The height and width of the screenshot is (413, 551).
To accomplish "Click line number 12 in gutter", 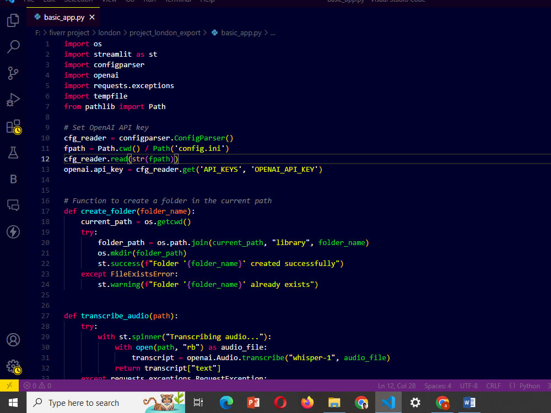I will point(45,159).
